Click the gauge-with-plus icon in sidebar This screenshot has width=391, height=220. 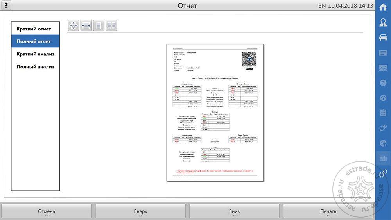pyautogui.click(x=383, y=143)
